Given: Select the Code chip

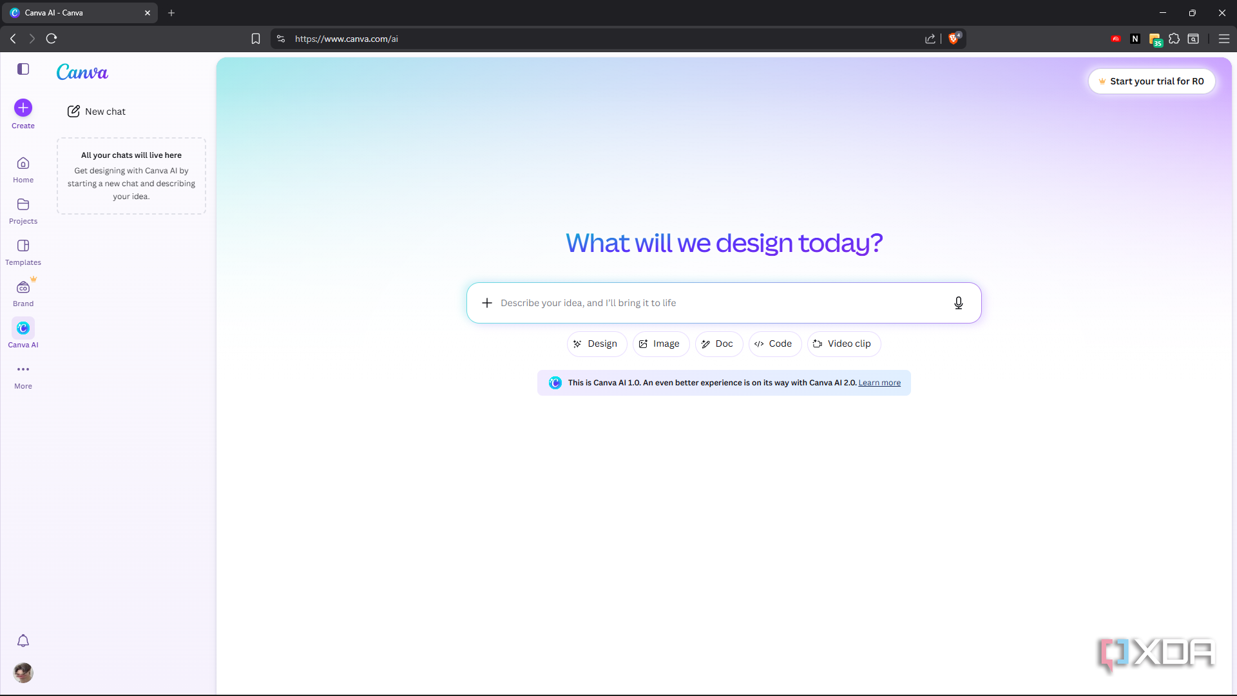Looking at the screenshot, I should tap(774, 344).
